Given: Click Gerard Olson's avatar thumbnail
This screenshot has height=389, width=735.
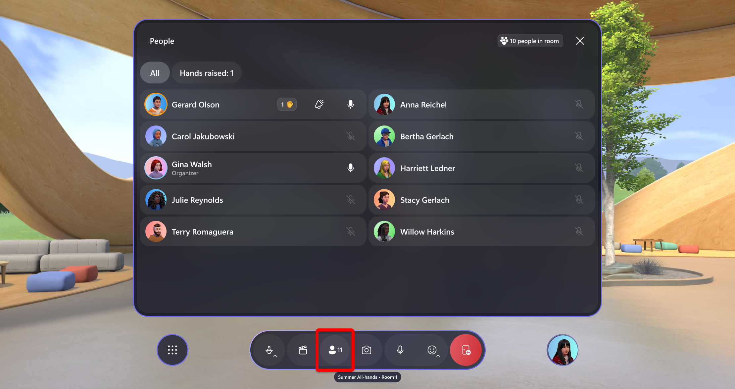Looking at the screenshot, I should coord(157,105).
